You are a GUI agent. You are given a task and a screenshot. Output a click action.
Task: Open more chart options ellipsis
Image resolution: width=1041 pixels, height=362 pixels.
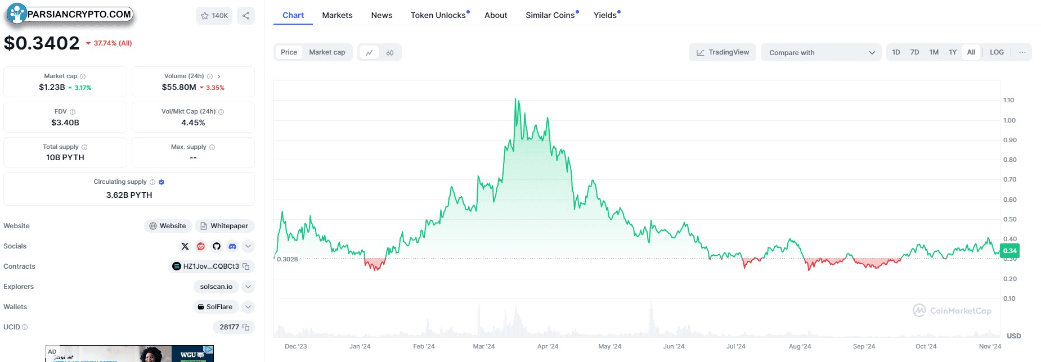pyautogui.click(x=1022, y=52)
